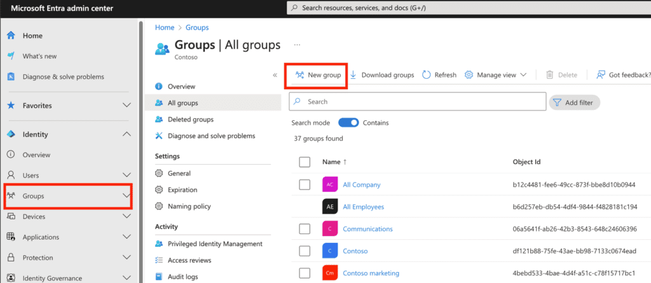
Task: Click the Groups breadcrumb link
Action: 197,27
